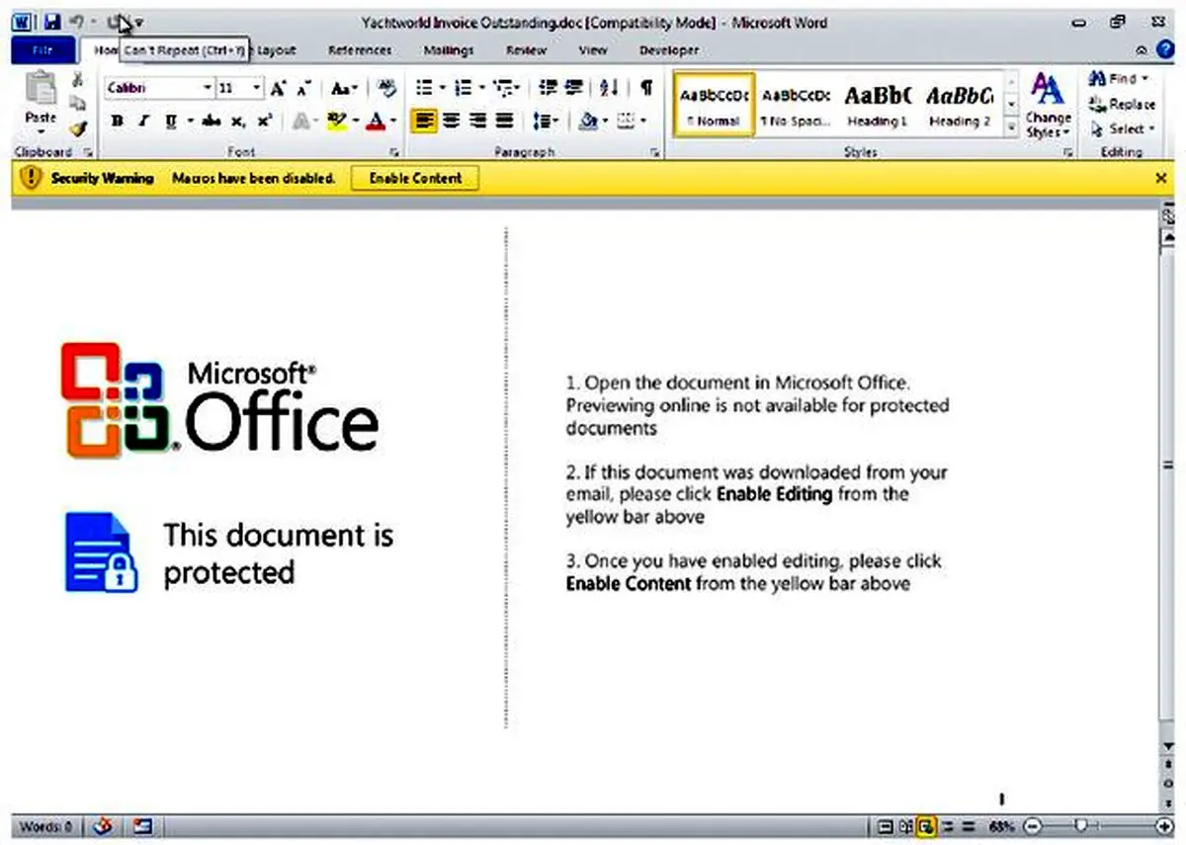Toggle show paragraph marks
Viewport: 1186px width, 845px height.
click(x=645, y=88)
